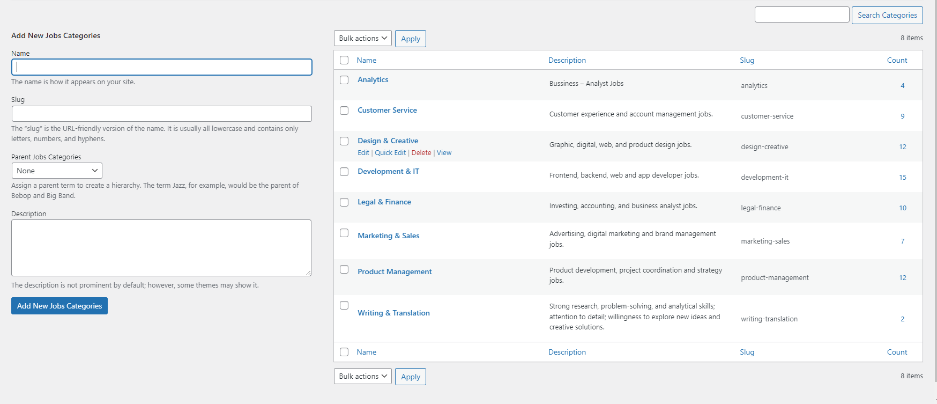The width and height of the screenshot is (937, 404).
Task: Sort by Description column in header
Action: coord(567,60)
